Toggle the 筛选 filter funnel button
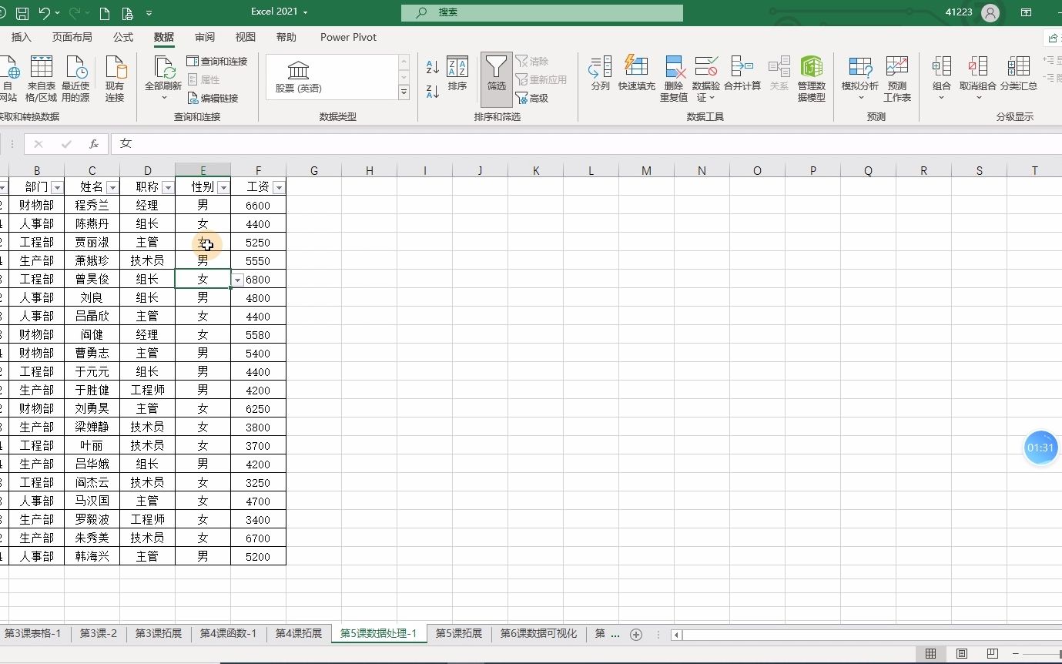This screenshot has width=1062, height=664. (x=497, y=79)
